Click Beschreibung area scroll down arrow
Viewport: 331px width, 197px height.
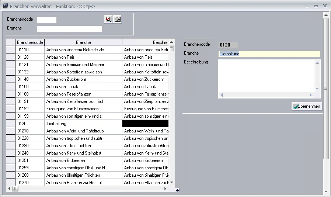[x=317, y=89]
